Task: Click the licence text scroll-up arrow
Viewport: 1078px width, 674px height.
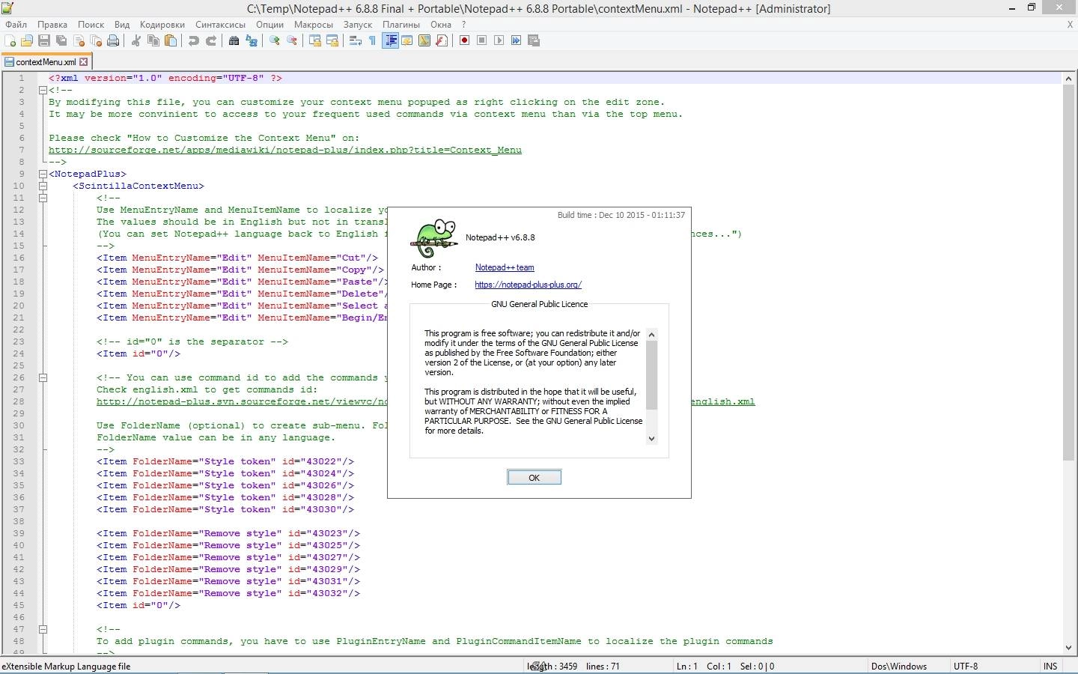Action: 651,335
